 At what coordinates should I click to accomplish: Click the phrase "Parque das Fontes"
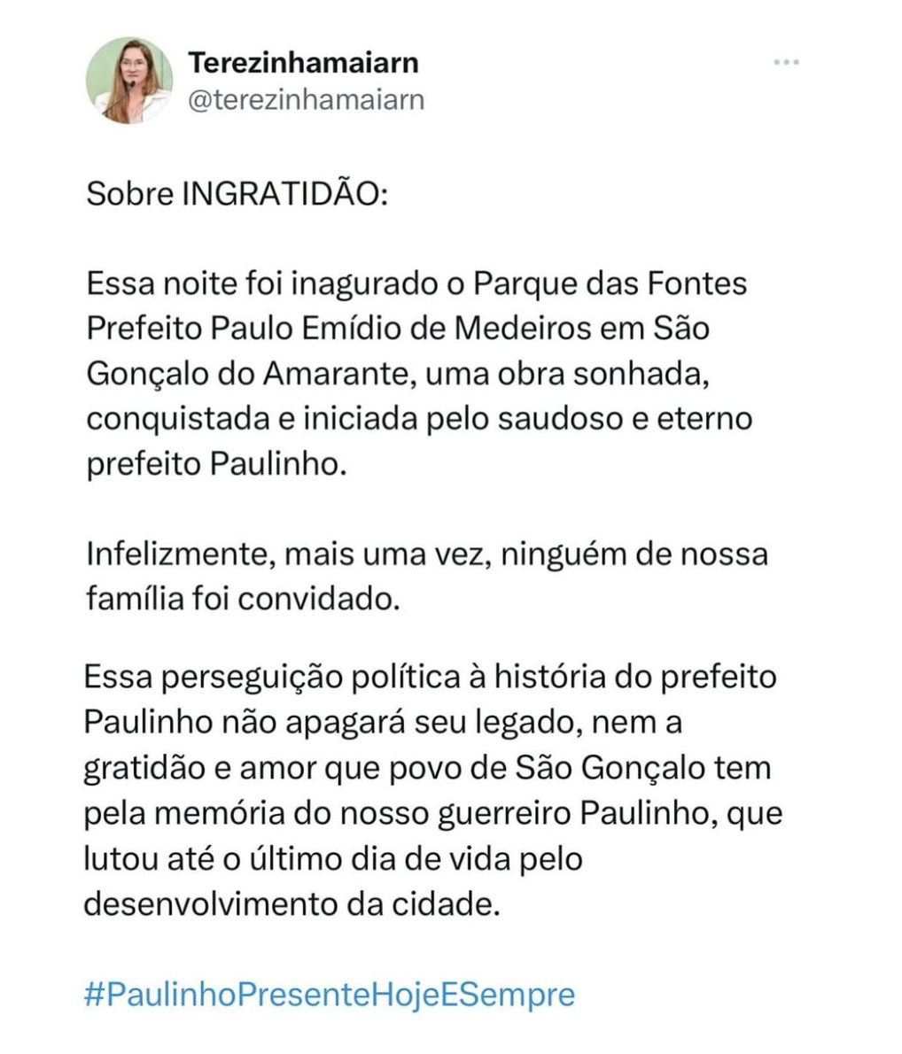(x=611, y=284)
